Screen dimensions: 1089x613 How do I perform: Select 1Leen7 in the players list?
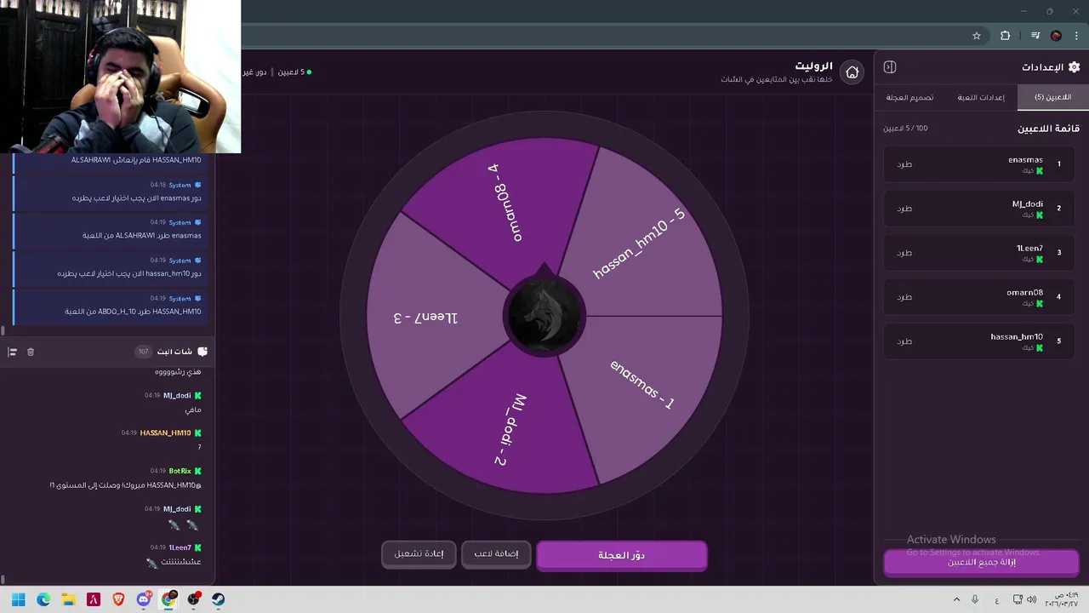tap(978, 253)
